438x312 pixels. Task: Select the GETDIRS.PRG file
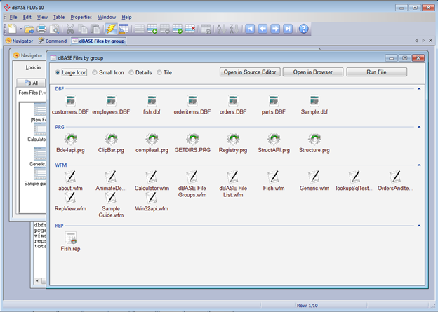192,143
